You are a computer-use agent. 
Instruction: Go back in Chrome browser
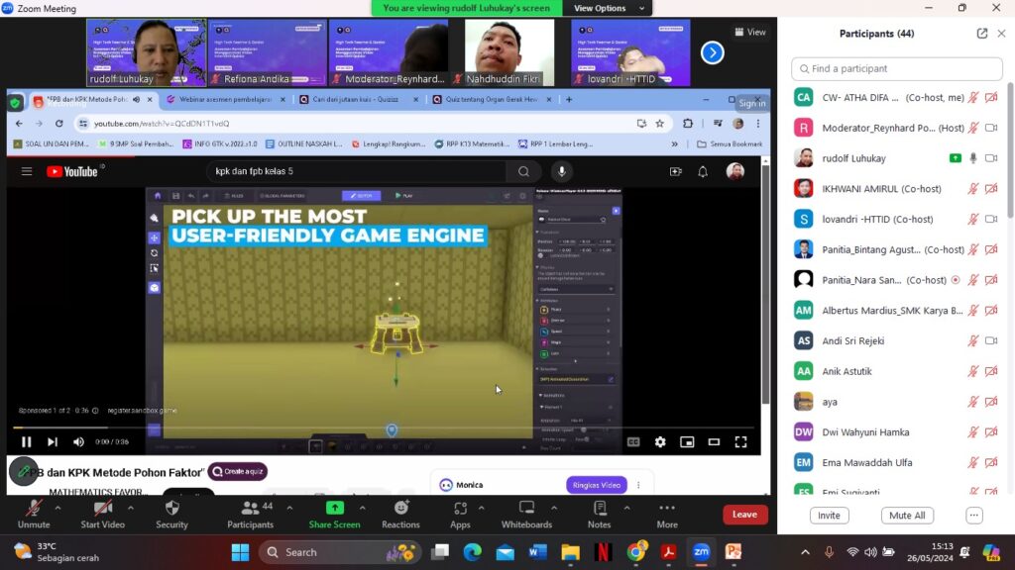(x=19, y=124)
